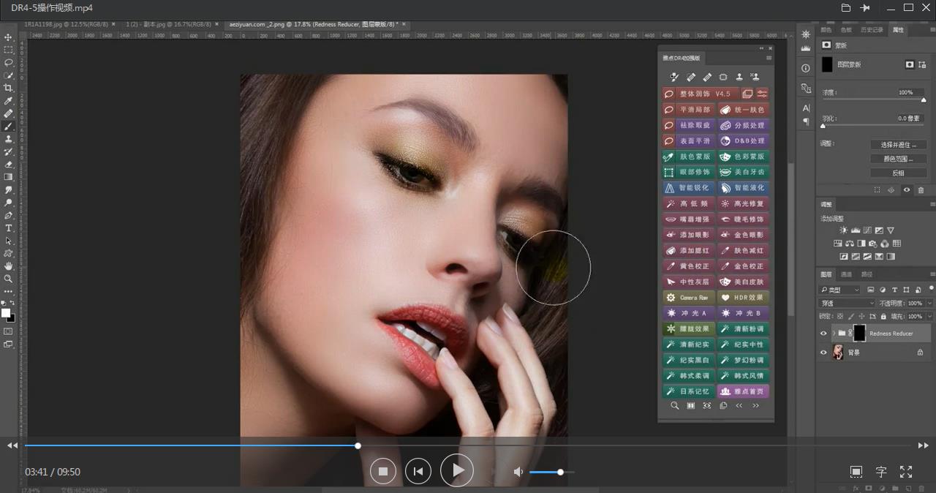Open the opacity 100% dropdown arrow
The image size is (936, 493).
(929, 304)
